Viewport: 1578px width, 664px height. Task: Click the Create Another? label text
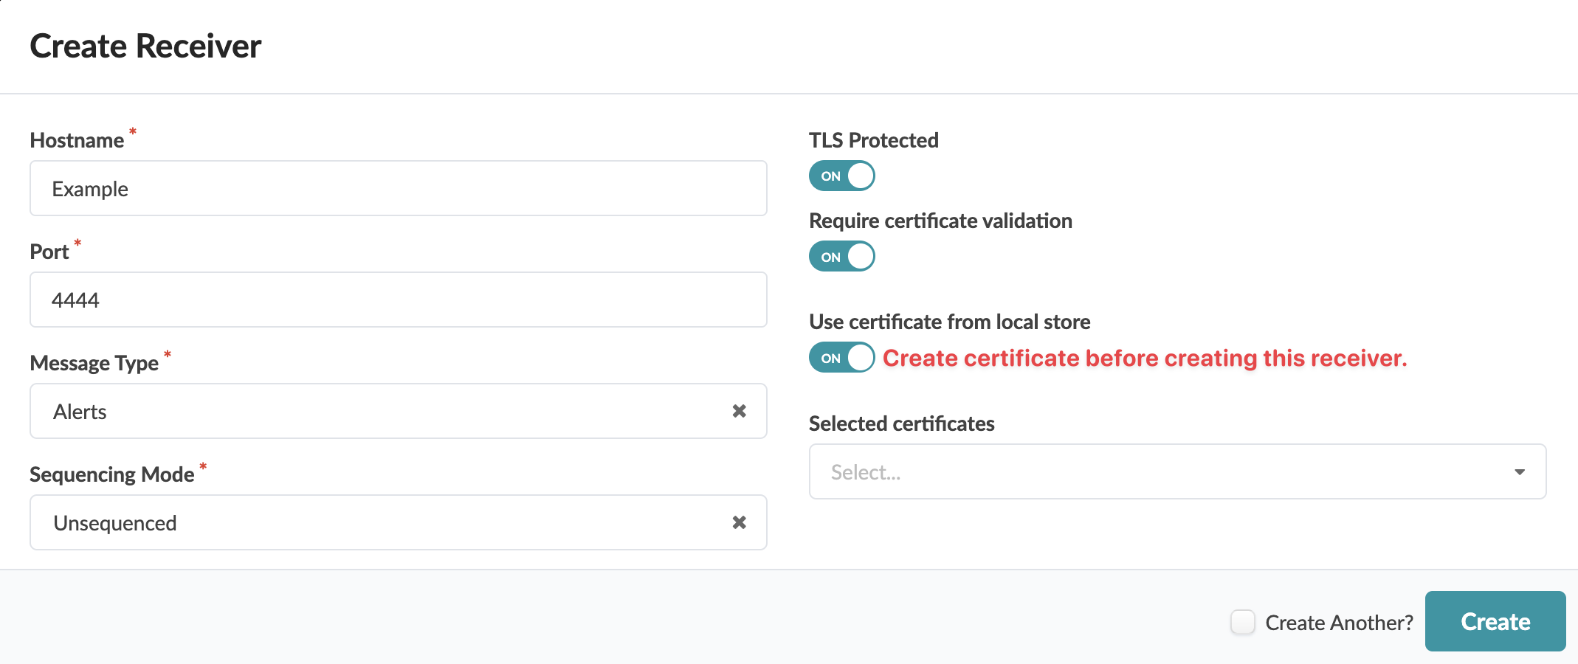point(1339,623)
